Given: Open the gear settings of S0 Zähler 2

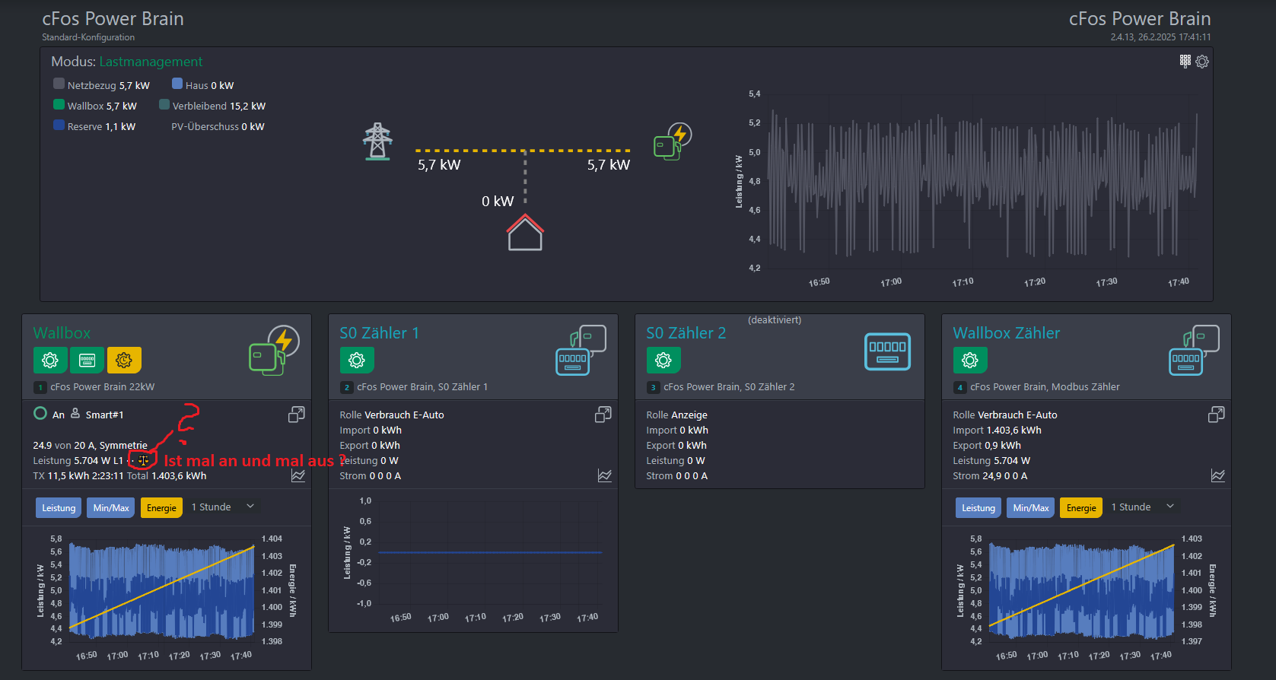Looking at the screenshot, I should (663, 360).
